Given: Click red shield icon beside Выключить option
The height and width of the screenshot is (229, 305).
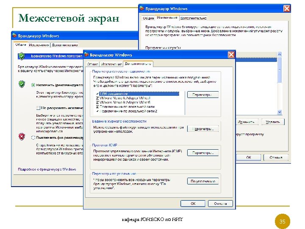Looking at the screenshot, I should [x=22, y=137].
